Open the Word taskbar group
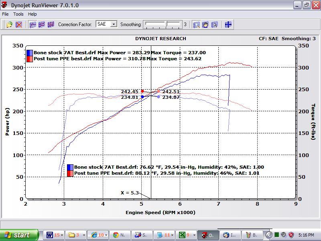Viewport: 321px width, 241px height. 55,235
